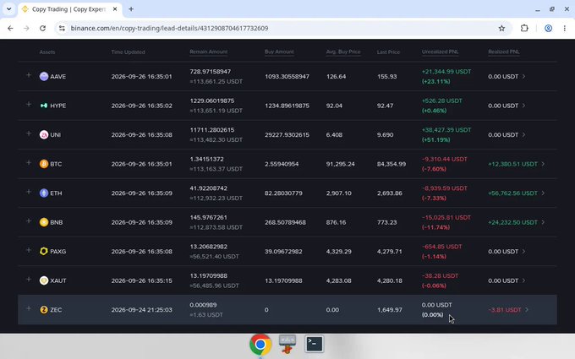This screenshot has height=359, width=575.
Task: Expand the XAUT row plus icon
Action: coord(29,279)
